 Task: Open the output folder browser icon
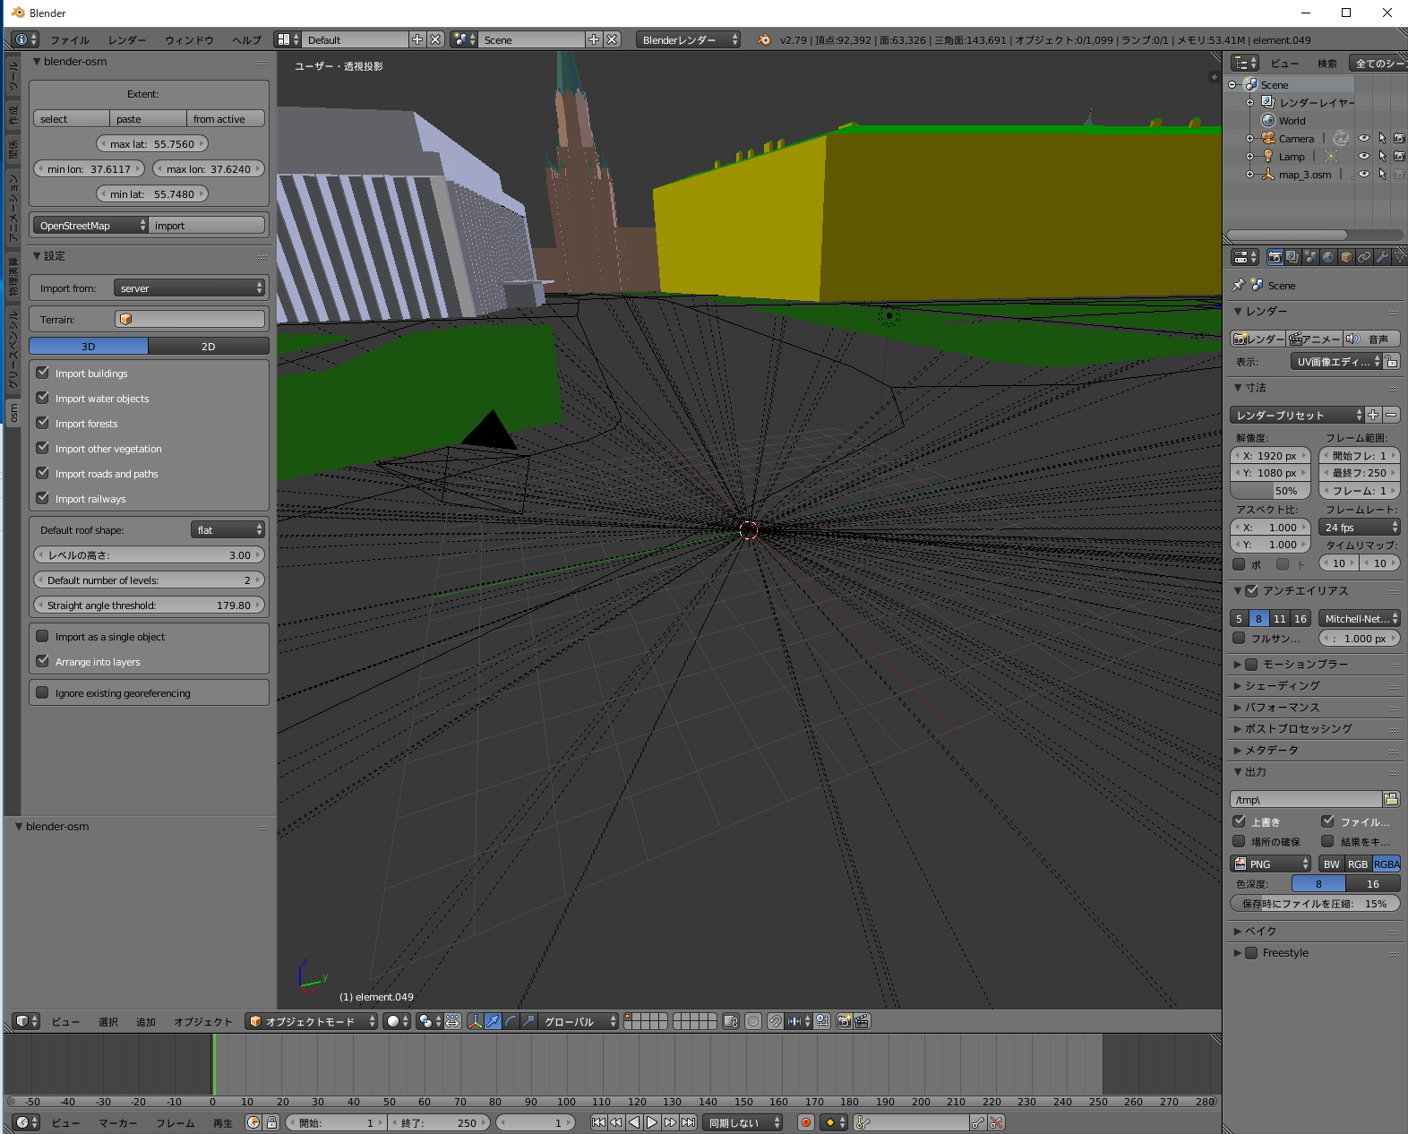tap(1391, 799)
